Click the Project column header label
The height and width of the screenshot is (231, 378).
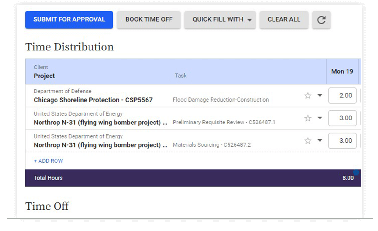[x=44, y=76]
